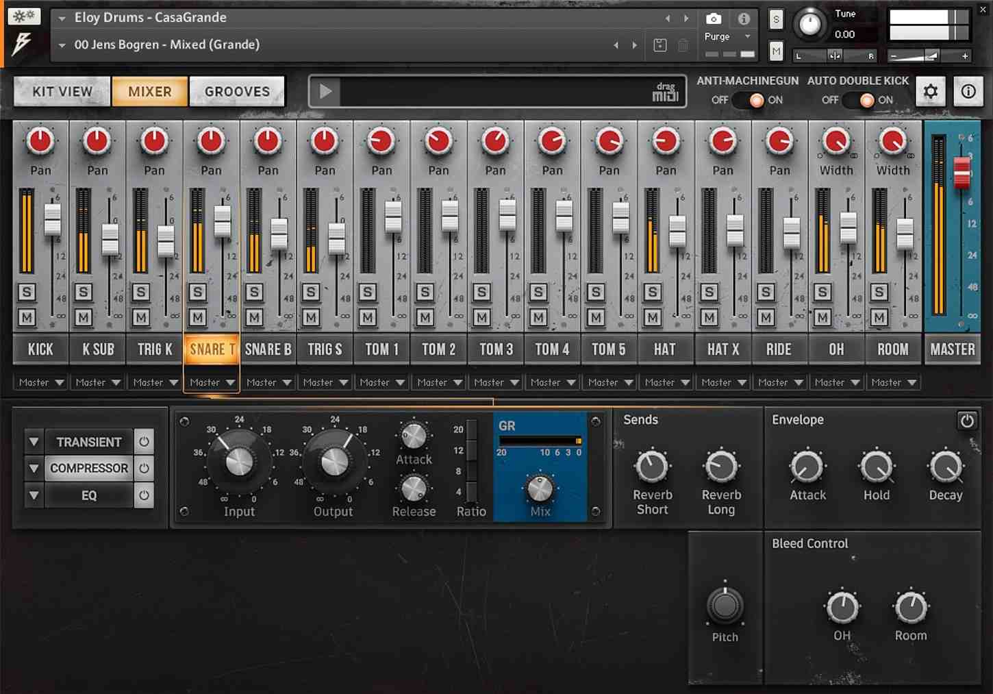
Task: Open the SNARE T output routing dropdown
Action: (x=211, y=382)
